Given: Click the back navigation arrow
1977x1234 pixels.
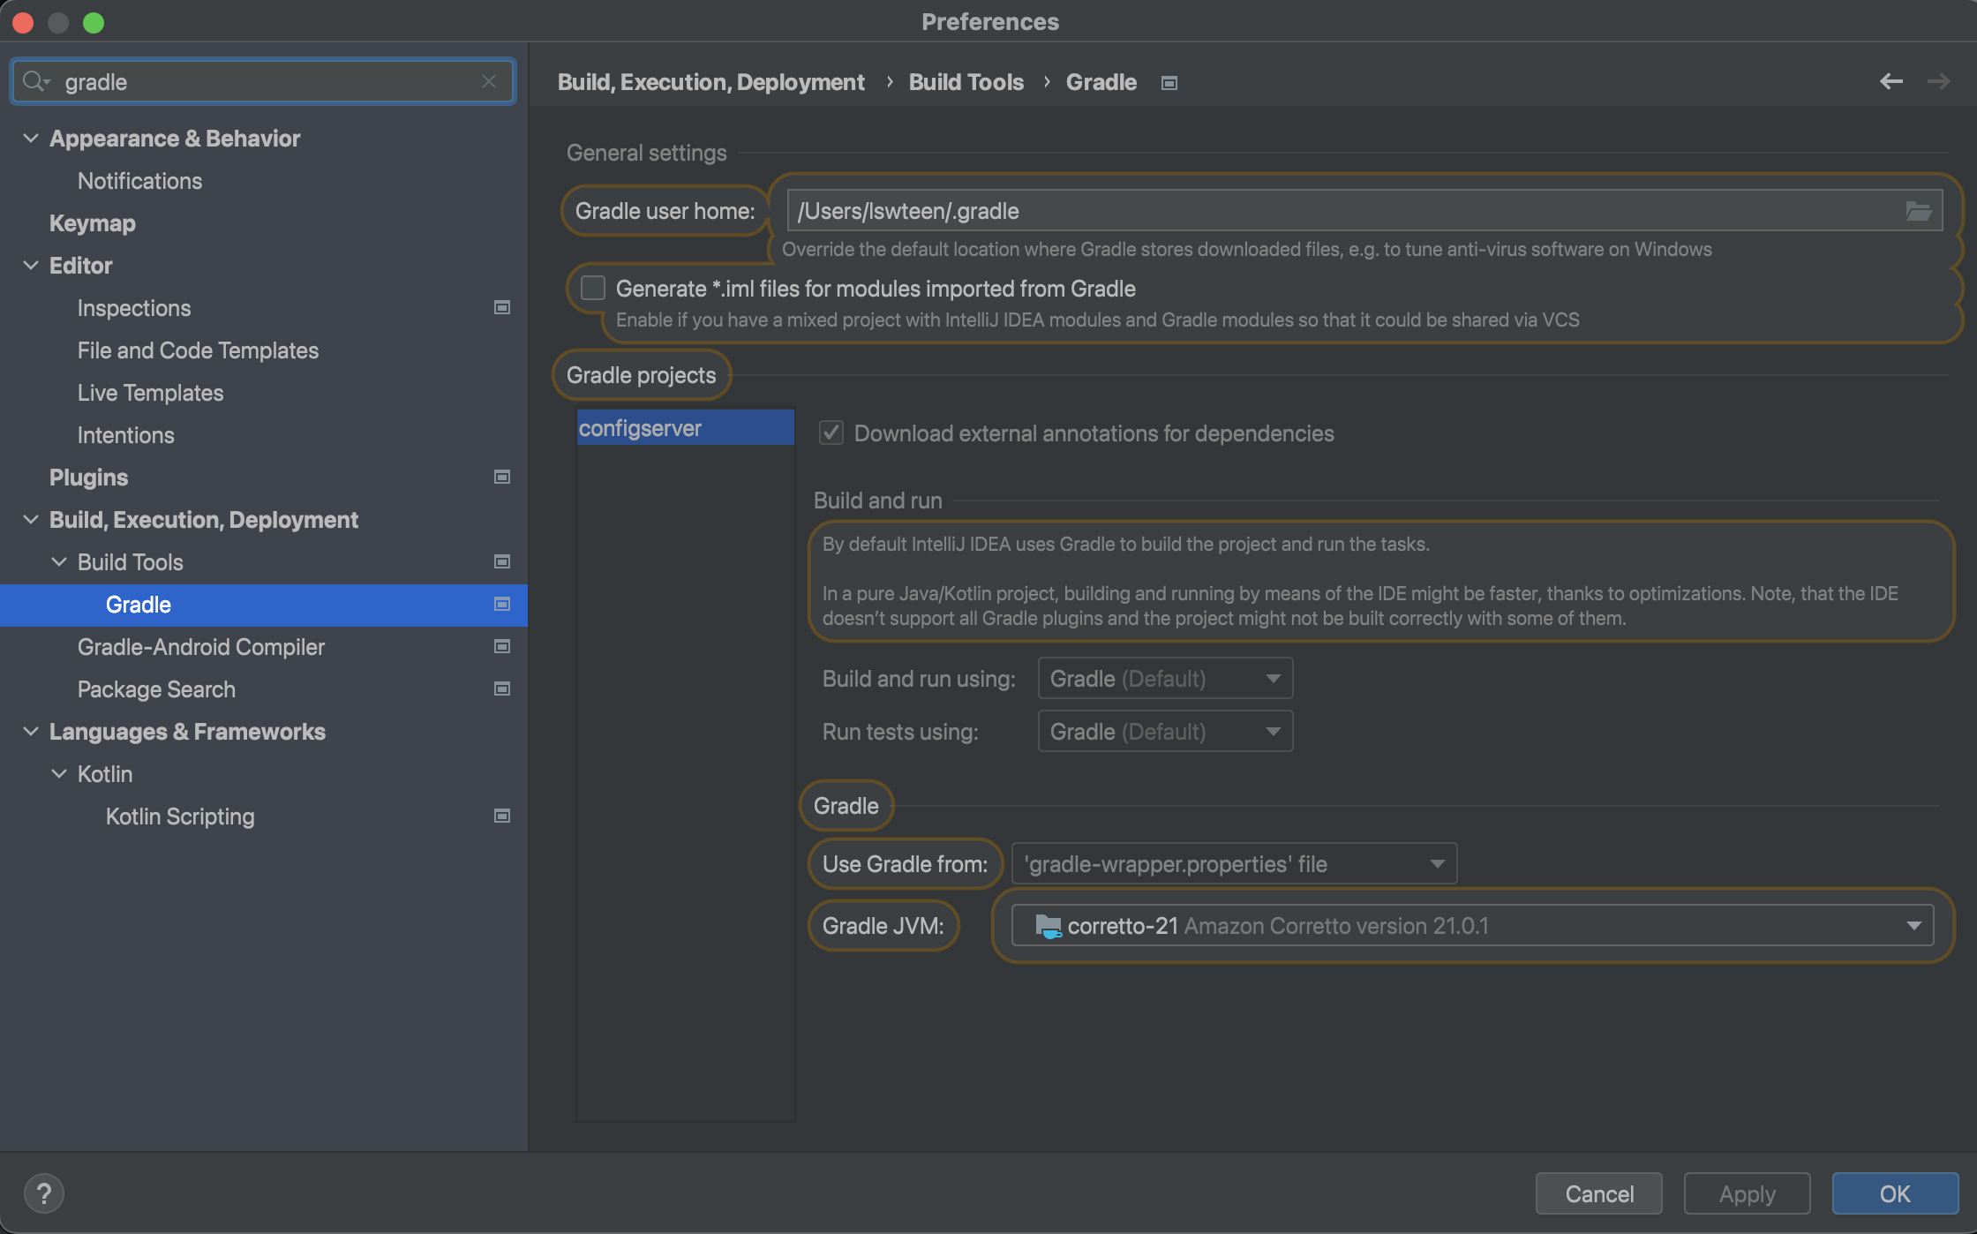Looking at the screenshot, I should (1891, 81).
